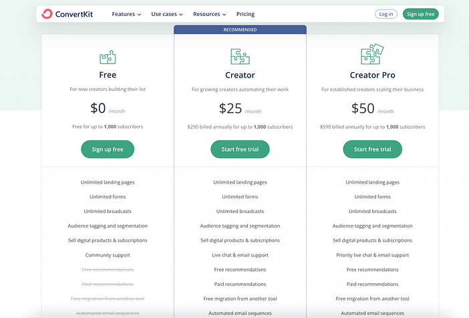Screen dimensions: 469x318
Task: Click the Creator plan puzzle icon
Action: (x=241, y=56)
